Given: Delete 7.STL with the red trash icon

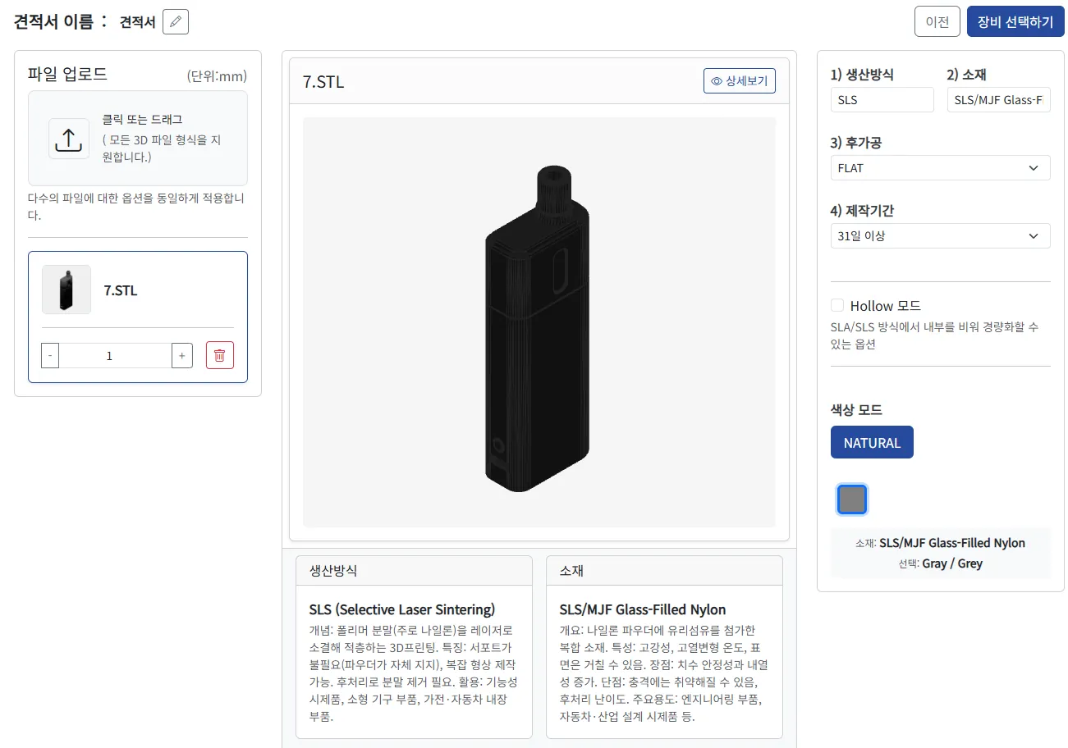Looking at the screenshot, I should coord(220,355).
